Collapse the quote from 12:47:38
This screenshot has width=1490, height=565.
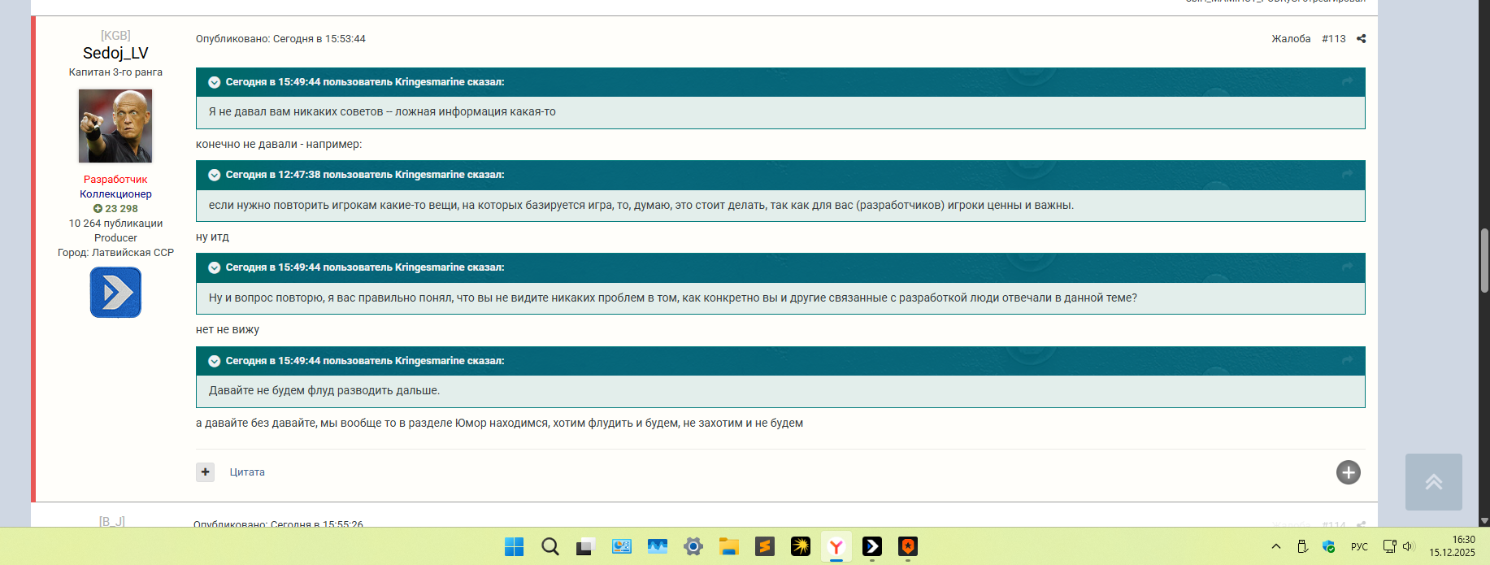pos(215,175)
